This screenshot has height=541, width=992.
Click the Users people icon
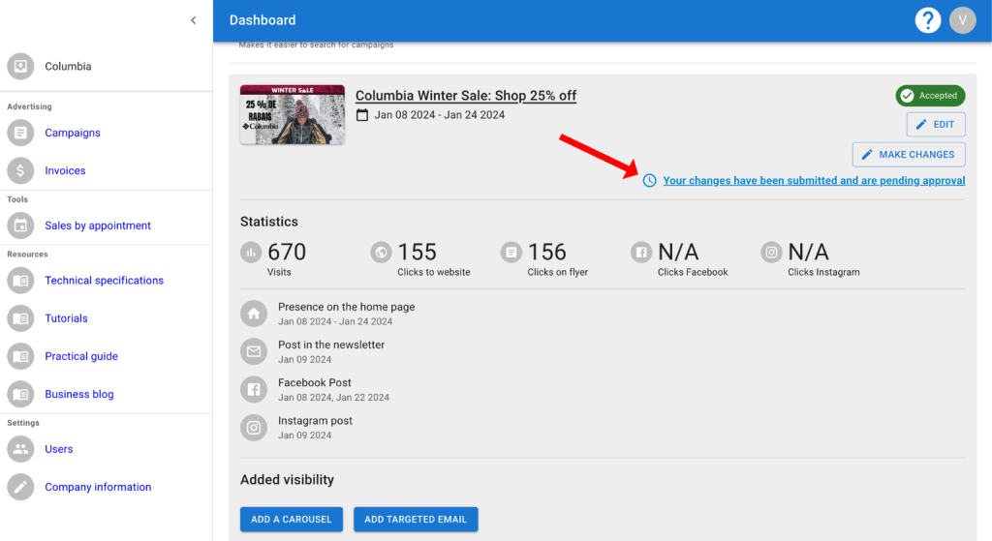coord(20,449)
